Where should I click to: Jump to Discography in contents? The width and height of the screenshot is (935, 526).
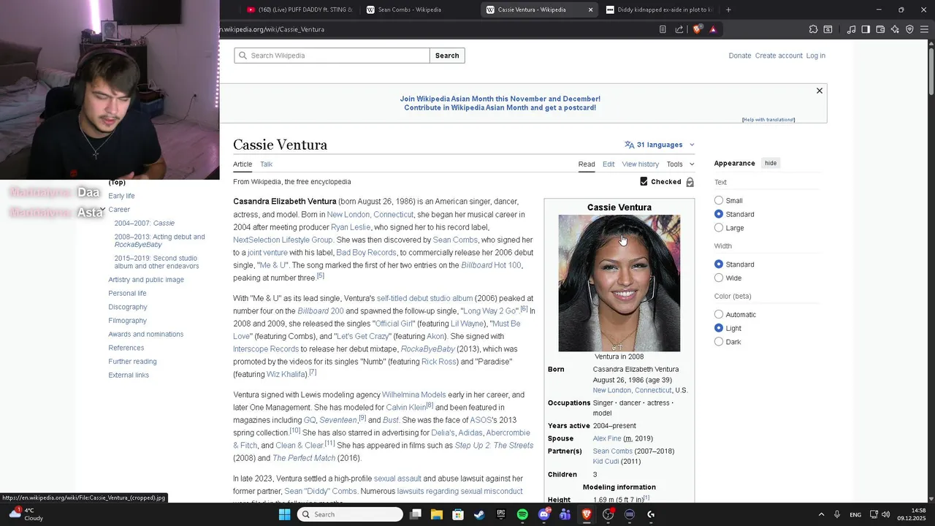128,307
